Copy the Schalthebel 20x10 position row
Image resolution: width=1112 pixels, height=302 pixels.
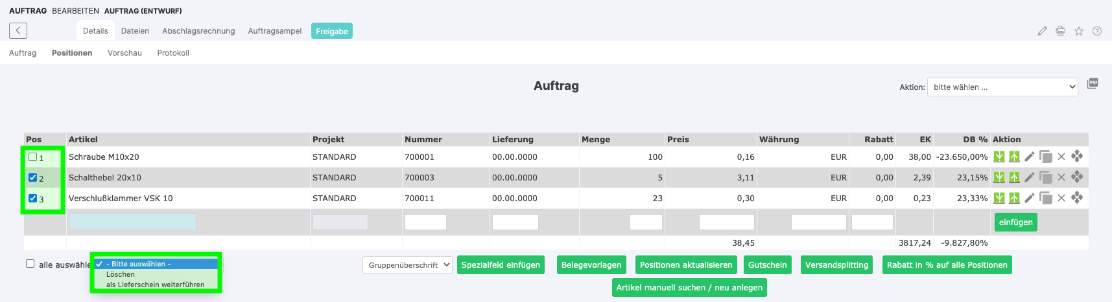1045,177
